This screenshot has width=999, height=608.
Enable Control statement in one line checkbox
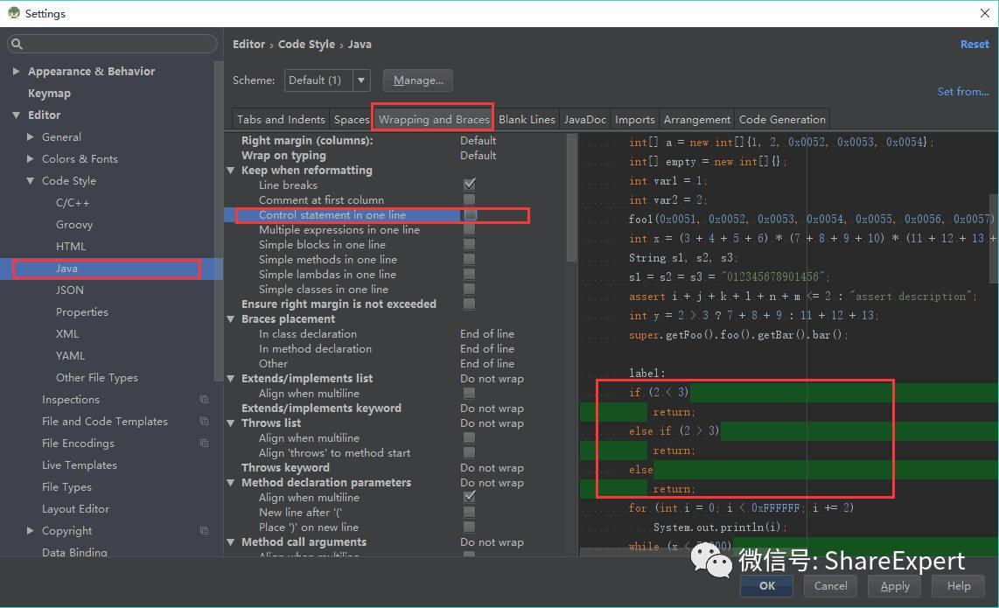pyautogui.click(x=470, y=215)
